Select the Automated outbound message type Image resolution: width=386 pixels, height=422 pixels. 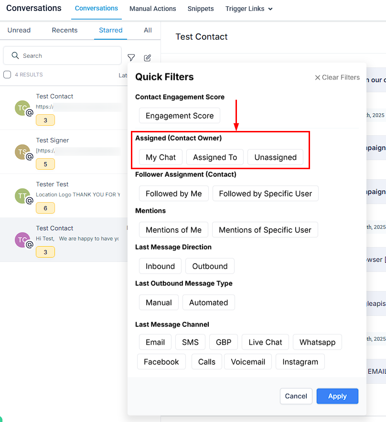click(x=208, y=303)
